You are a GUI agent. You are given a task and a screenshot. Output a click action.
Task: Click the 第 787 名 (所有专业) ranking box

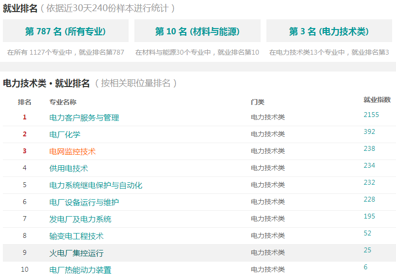pyautogui.click(x=66, y=31)
